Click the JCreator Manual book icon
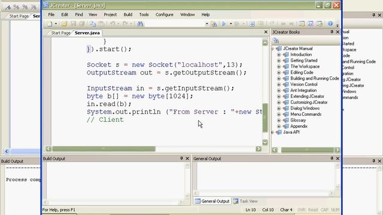 (x=279, y=48)
